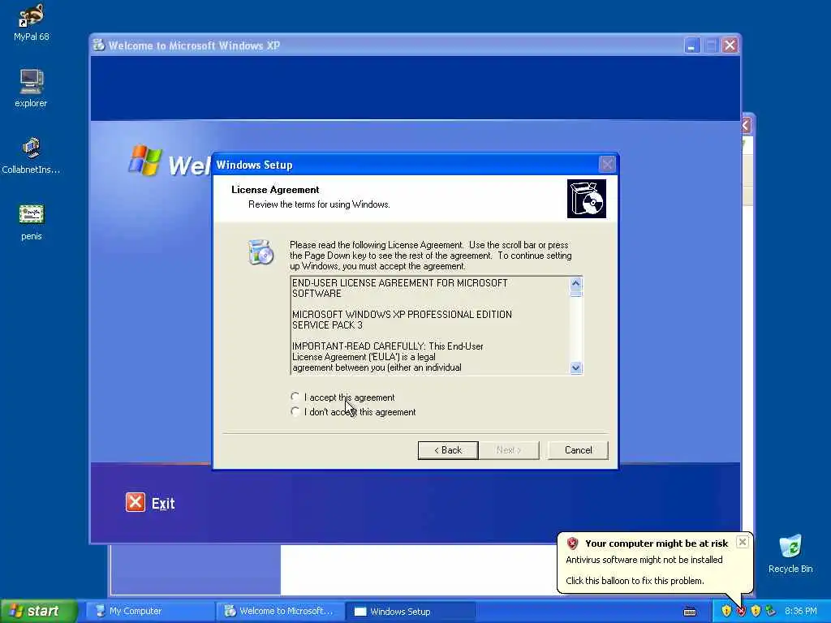This screenshot has height=623, width=831.
Task: Click the EULA scroll-up arrow
Action: pyautogui.click(x=576, y=283)
